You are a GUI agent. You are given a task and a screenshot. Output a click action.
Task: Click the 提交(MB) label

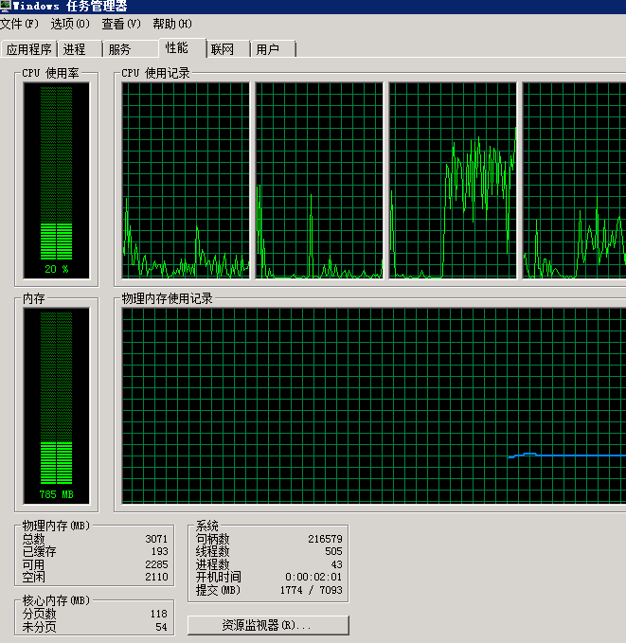(x=218, y=590)
